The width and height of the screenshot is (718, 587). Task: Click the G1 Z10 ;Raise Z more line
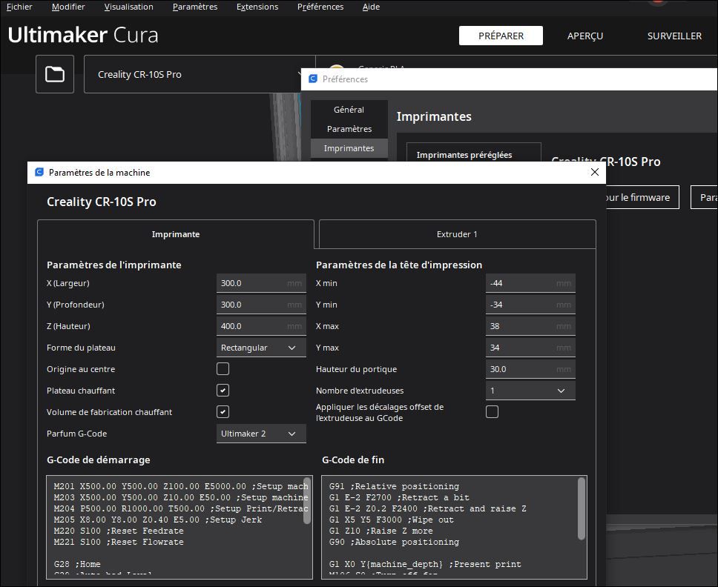pos(381,531)
